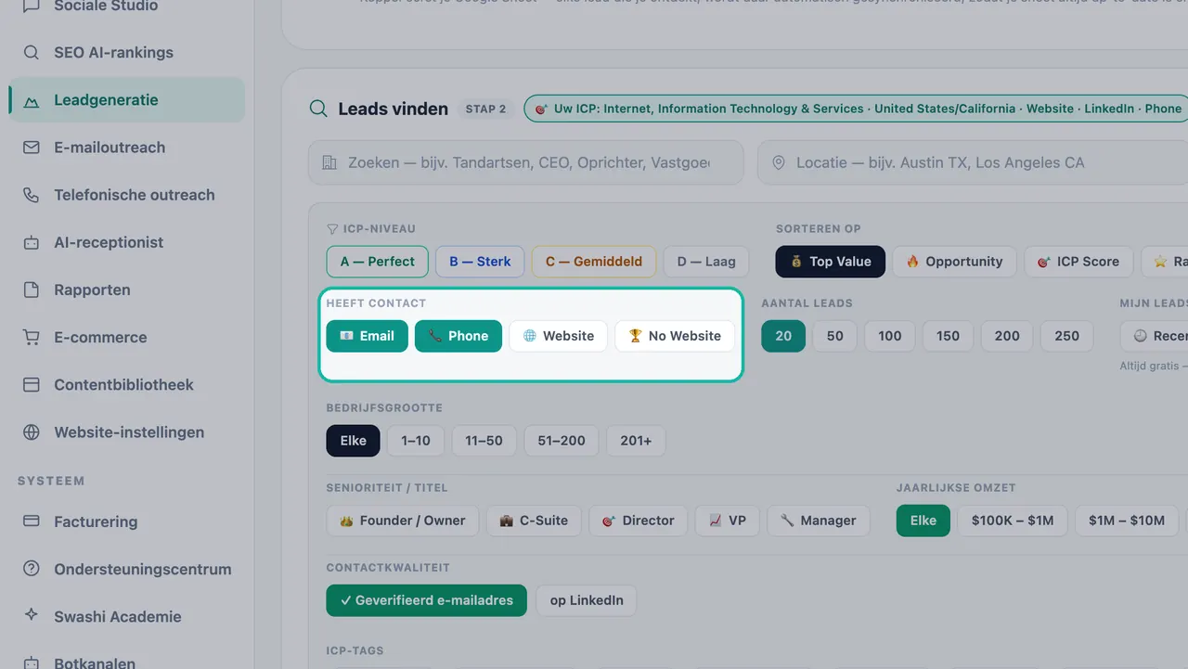1188x669 pixels.
Task: Sort leads by ICP Score
Action: click(x=1078, y=262)
